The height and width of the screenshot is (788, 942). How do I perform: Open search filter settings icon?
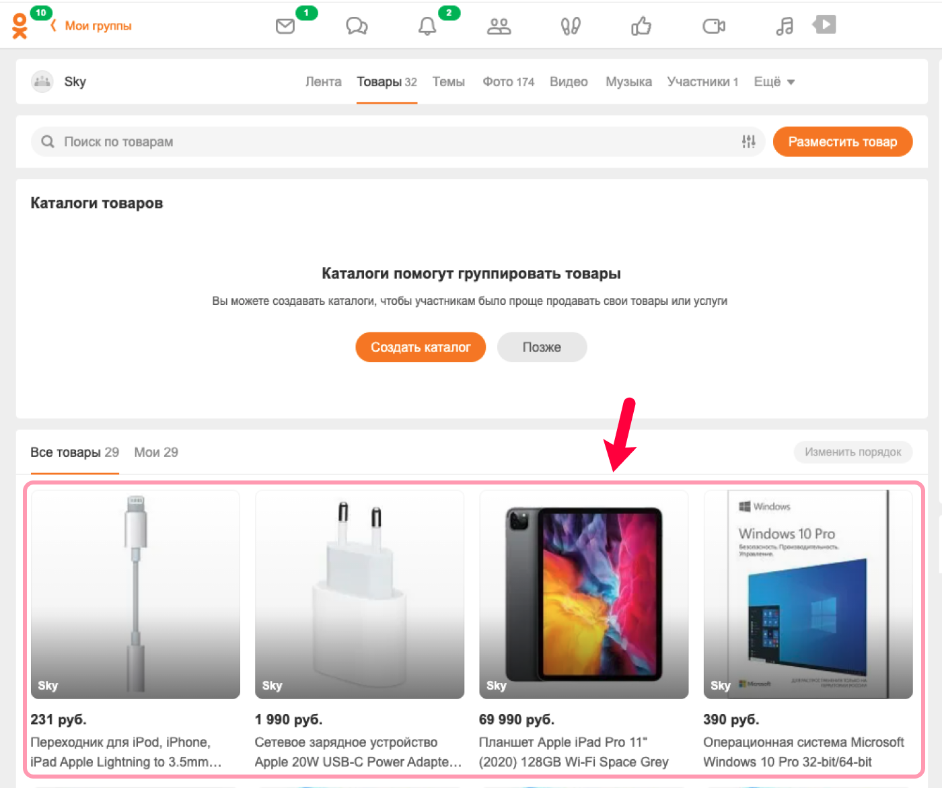click(x=749, y=141)
